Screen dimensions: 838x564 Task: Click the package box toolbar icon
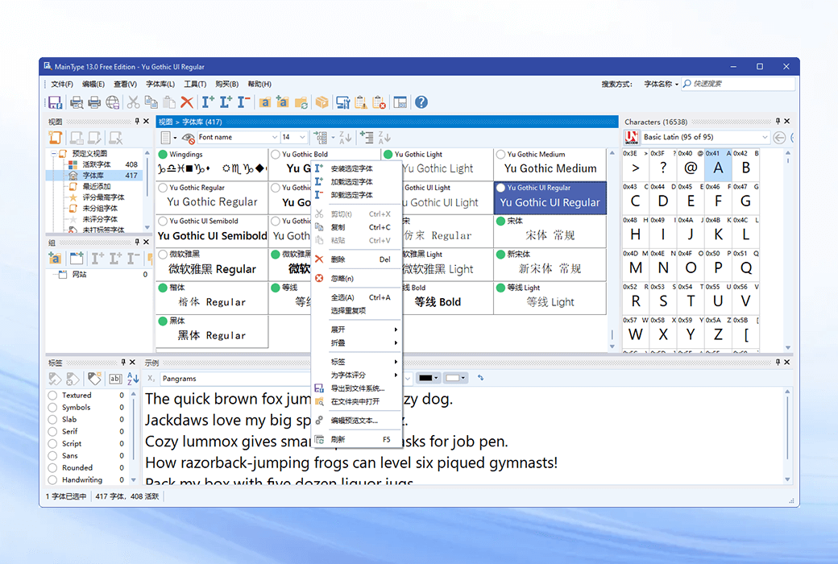pyautogui.click(x=322, y=102)
